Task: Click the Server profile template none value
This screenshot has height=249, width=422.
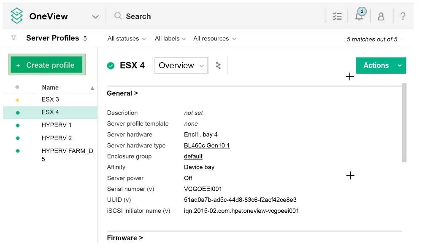Action: (x=191, y=124)
